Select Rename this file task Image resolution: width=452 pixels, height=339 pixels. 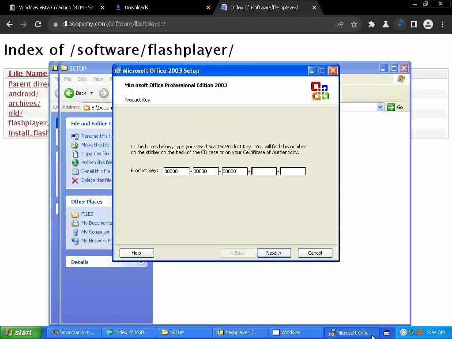click(x=97, y=136)
